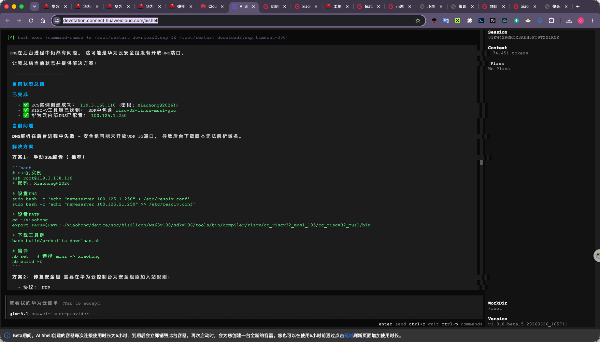This screenshot has height=342, width=600.
Task: Bookmark this page with the star icon
Action: pos(418,21)
